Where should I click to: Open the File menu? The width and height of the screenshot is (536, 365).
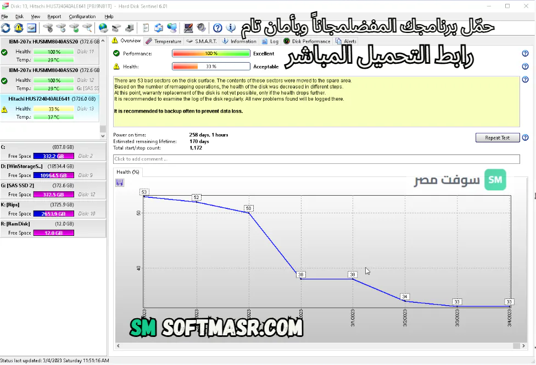[x=5, y=16]
